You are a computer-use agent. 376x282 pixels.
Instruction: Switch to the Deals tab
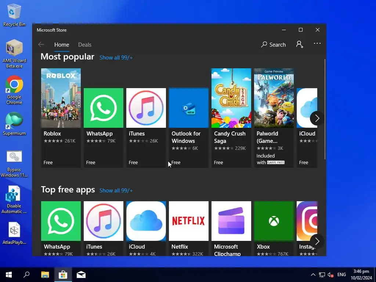pos(85,44)
